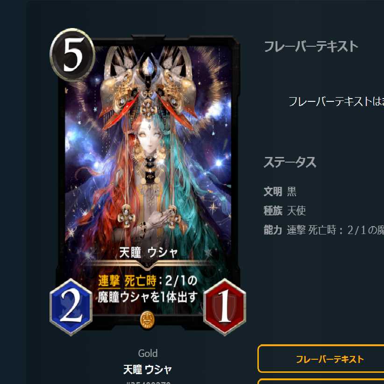Click the red defense 1 hexagon
Screen dimensions: 384x384
pos(225,307)
